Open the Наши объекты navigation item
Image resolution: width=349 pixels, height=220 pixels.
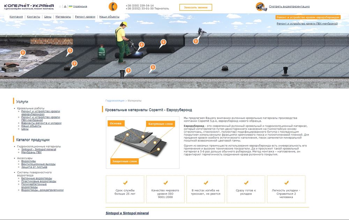[109, 17]
